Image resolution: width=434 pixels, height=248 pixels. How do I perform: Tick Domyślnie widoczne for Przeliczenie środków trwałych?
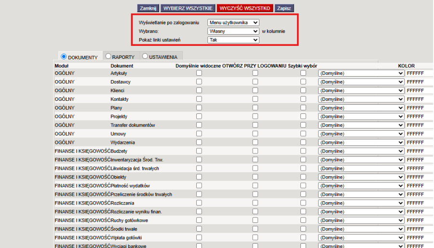click(x=199, y=194)
